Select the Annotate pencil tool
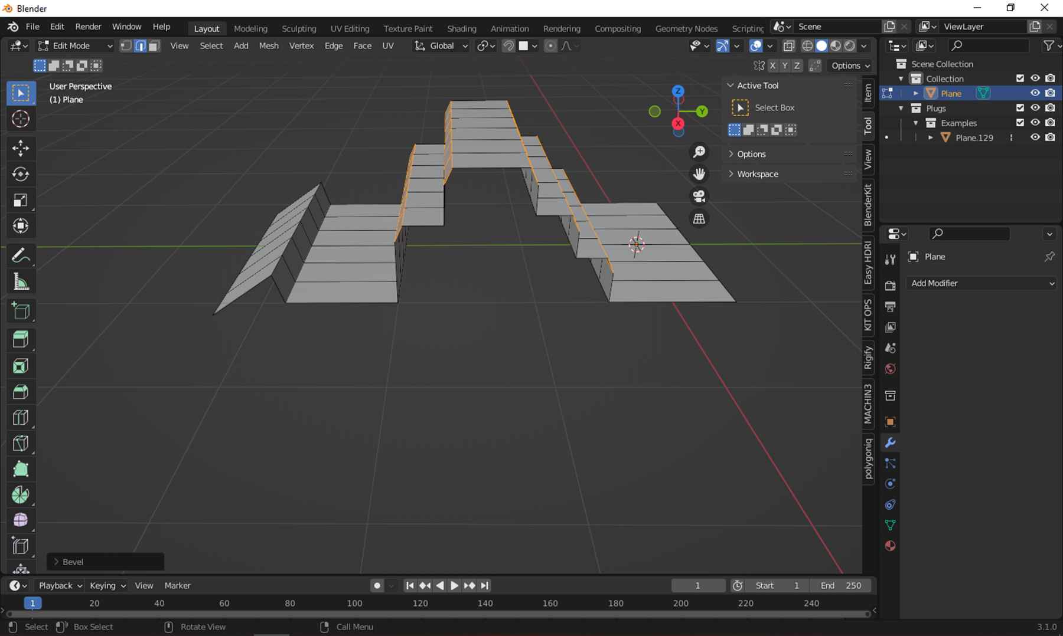 click(21, 255)
